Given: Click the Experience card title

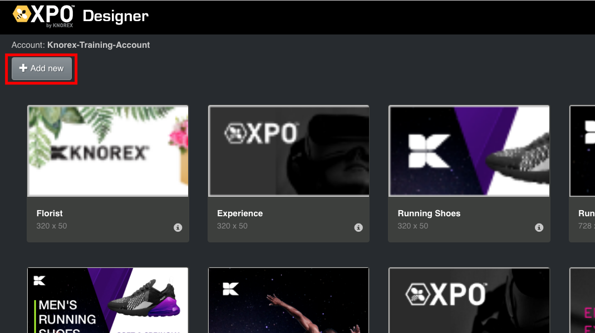Looking at the screenshot, I should [x=240, y=213].
